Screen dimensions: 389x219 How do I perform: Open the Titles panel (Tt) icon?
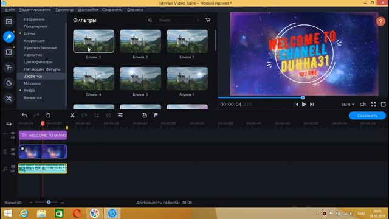point(9,68)
